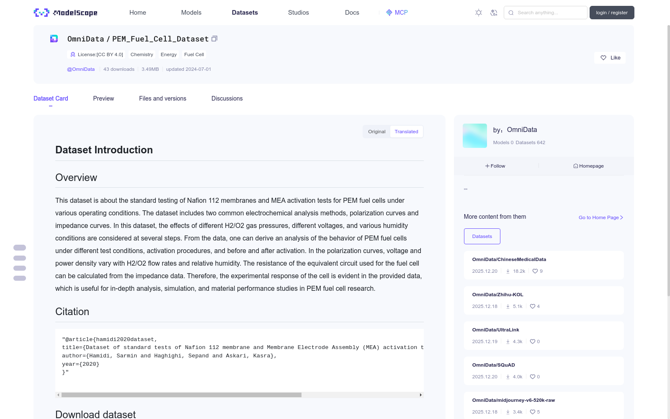Switch language with the translate icon
Screen dimensions: 670x419
tap(494, 13)
